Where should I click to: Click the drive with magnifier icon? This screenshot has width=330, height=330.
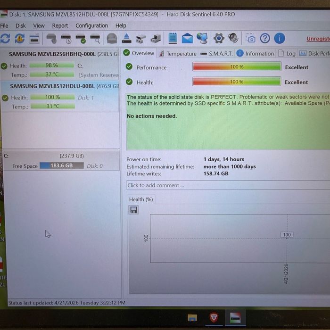[95, 39]
